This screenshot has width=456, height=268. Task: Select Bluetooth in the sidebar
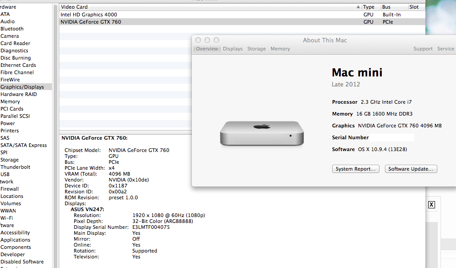(12, 29)
